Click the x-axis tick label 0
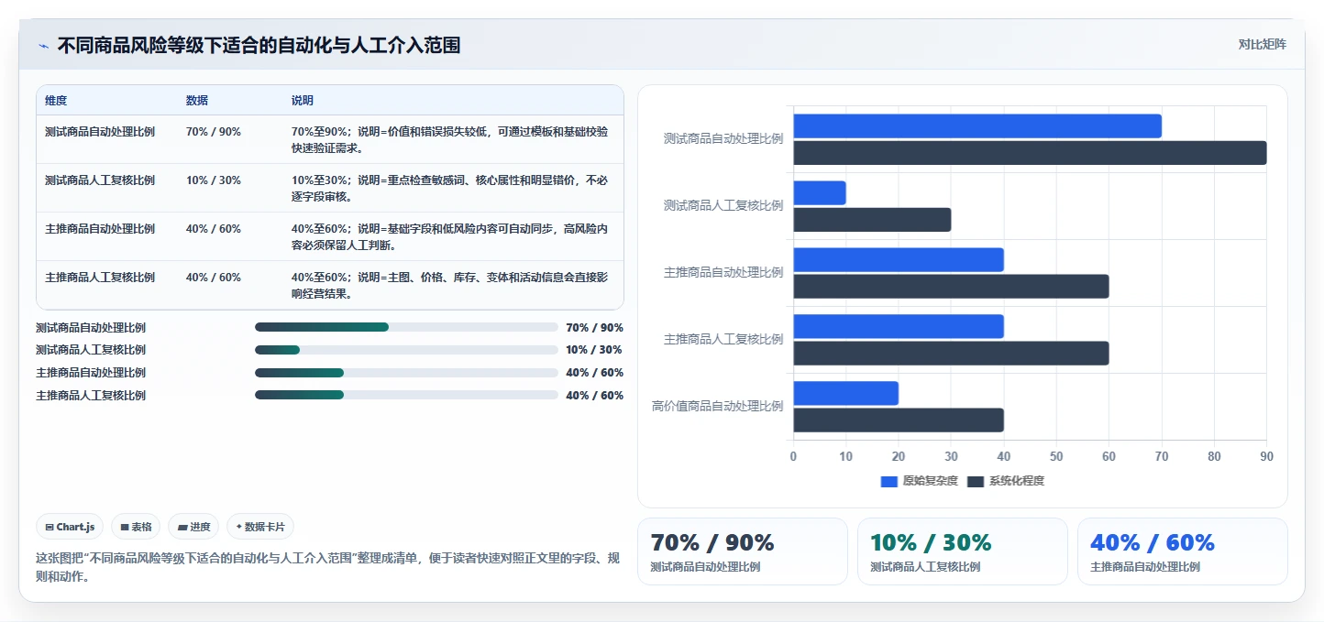The height and width of the screenshot is (622, 1324). tap(793, 456)
